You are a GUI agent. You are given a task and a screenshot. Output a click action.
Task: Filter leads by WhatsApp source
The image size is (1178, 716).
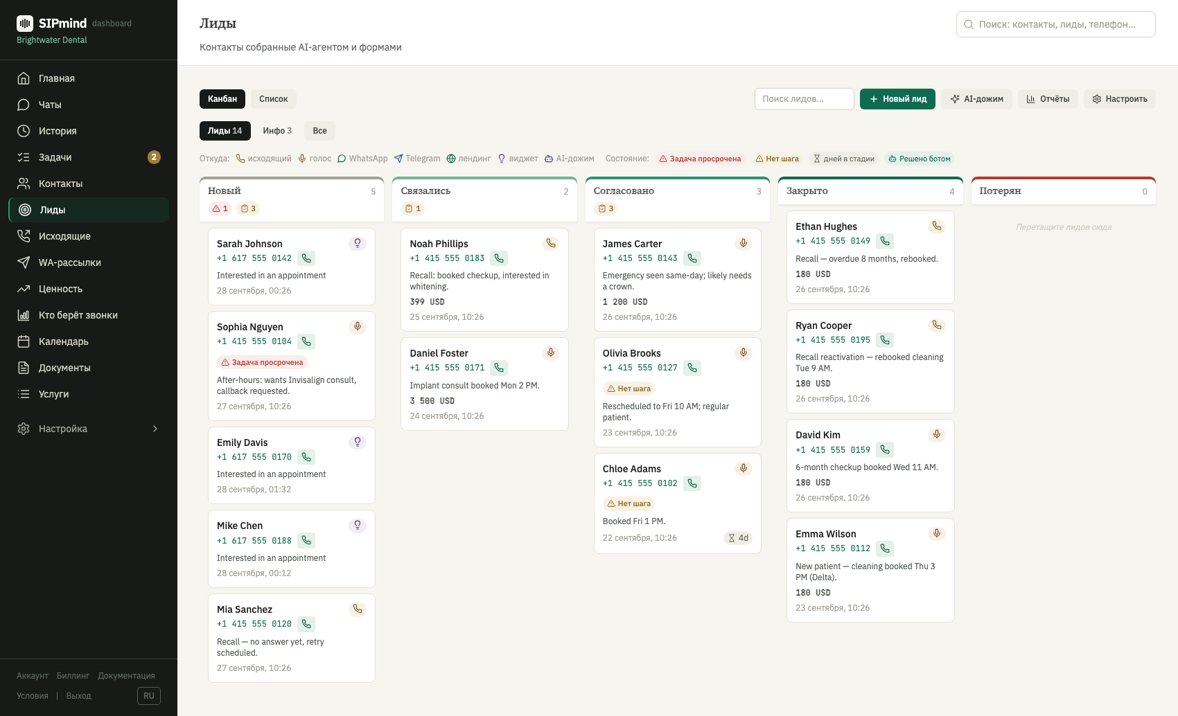tap(362, 159)
